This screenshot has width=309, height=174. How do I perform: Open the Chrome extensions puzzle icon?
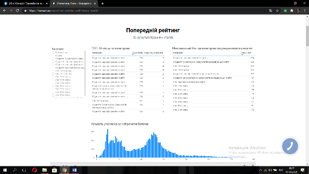pos(292,11)
